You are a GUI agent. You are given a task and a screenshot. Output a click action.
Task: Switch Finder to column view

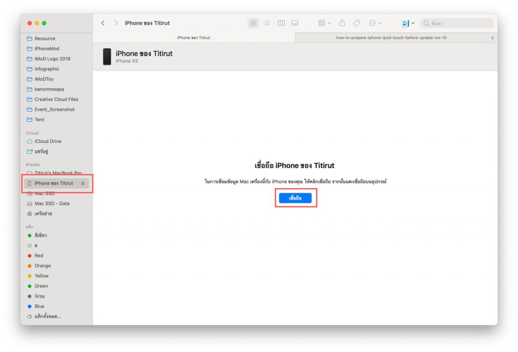[281, 23]
